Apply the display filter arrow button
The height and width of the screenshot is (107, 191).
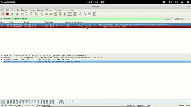pos(170,19)
